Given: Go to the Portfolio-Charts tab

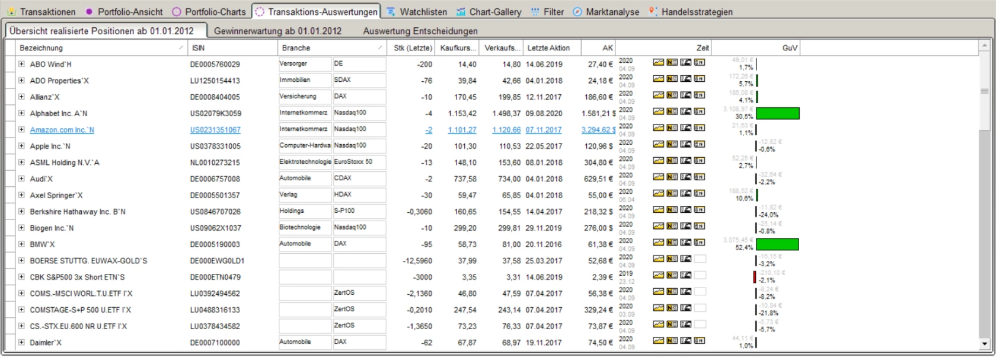Looking at the screenshot, I should [209, 12].
